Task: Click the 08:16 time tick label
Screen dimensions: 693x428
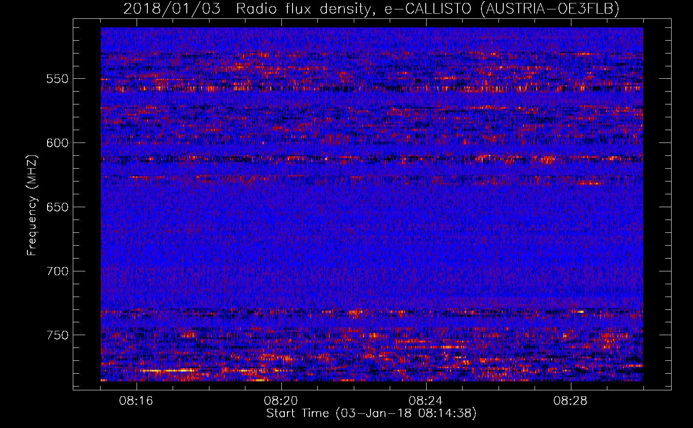Action: (x=136, y=401)
